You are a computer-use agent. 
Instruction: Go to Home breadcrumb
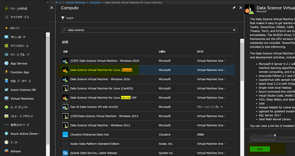(59, 2)
